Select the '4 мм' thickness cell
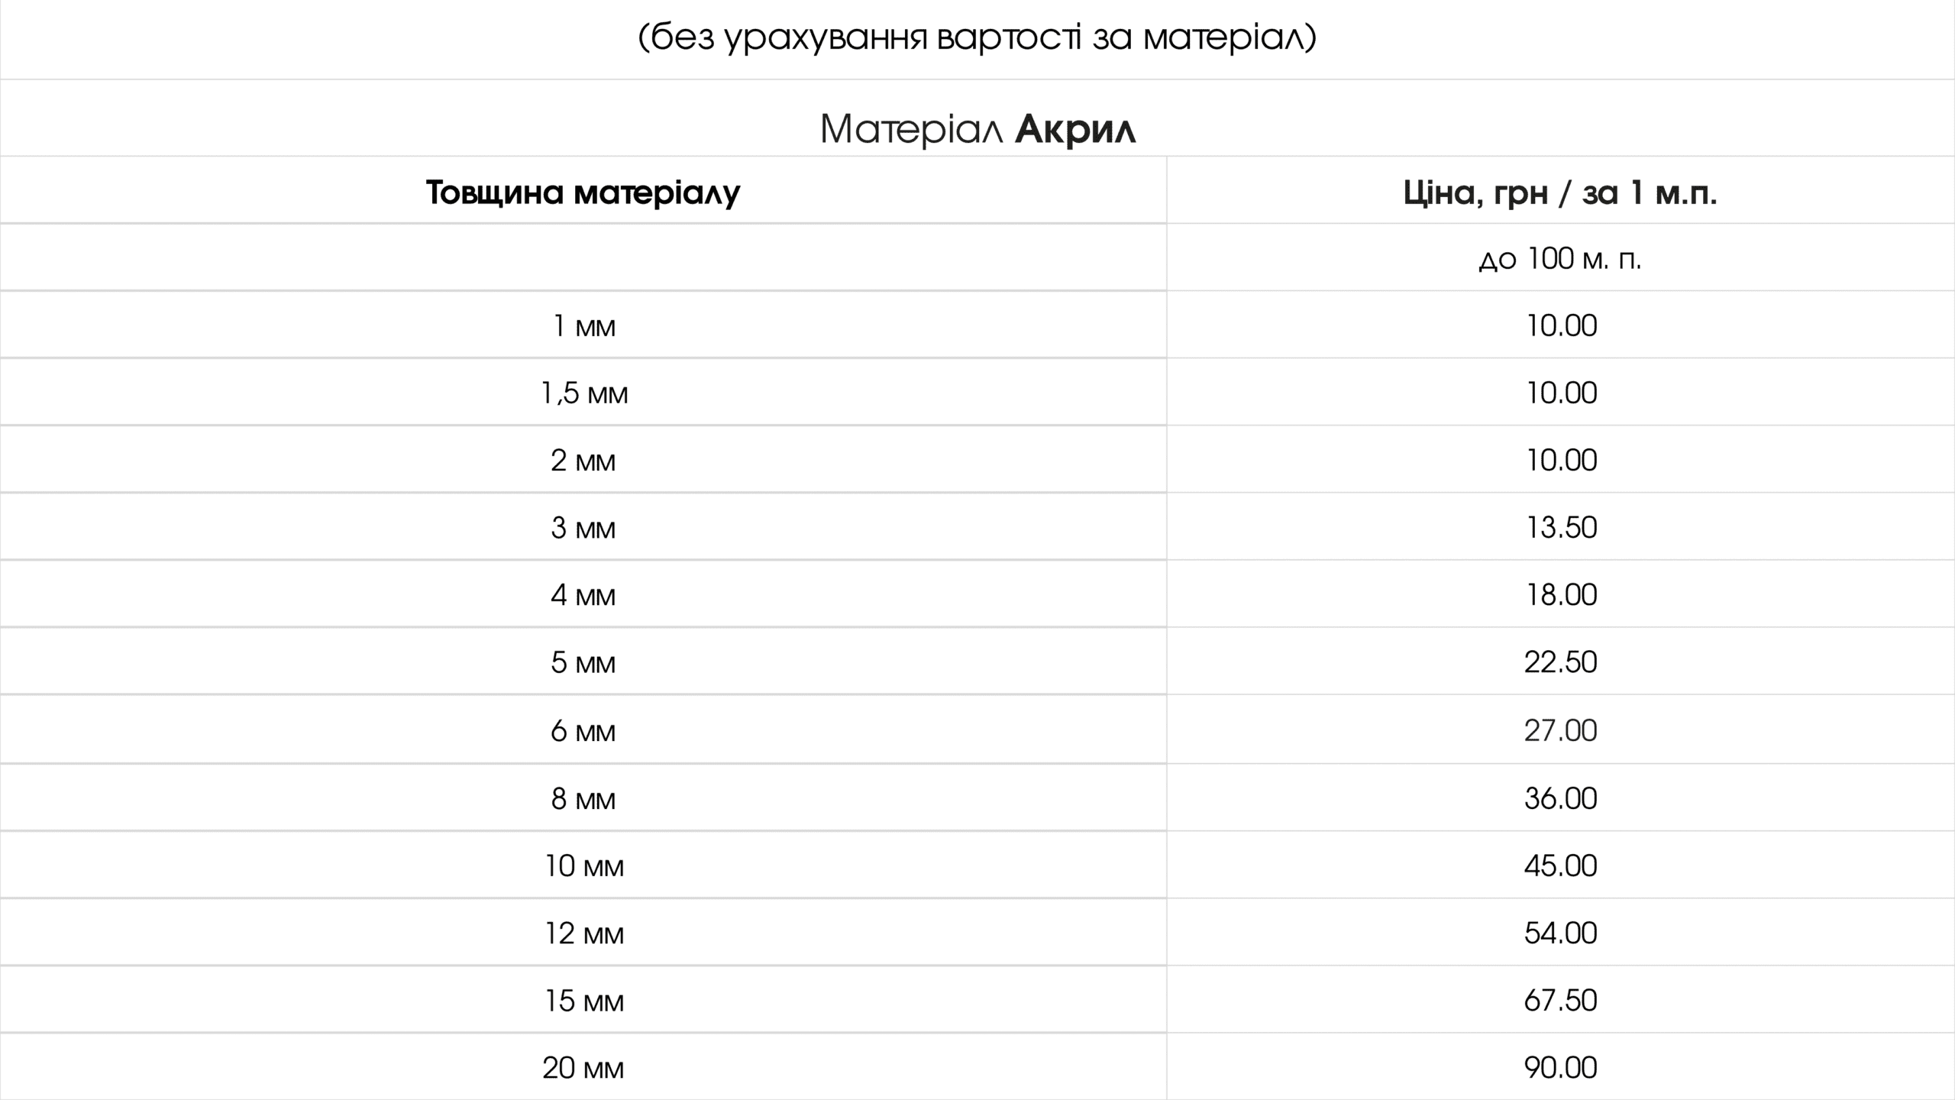The width and height of the screenshot is (1955, 1100). (583, 595)
